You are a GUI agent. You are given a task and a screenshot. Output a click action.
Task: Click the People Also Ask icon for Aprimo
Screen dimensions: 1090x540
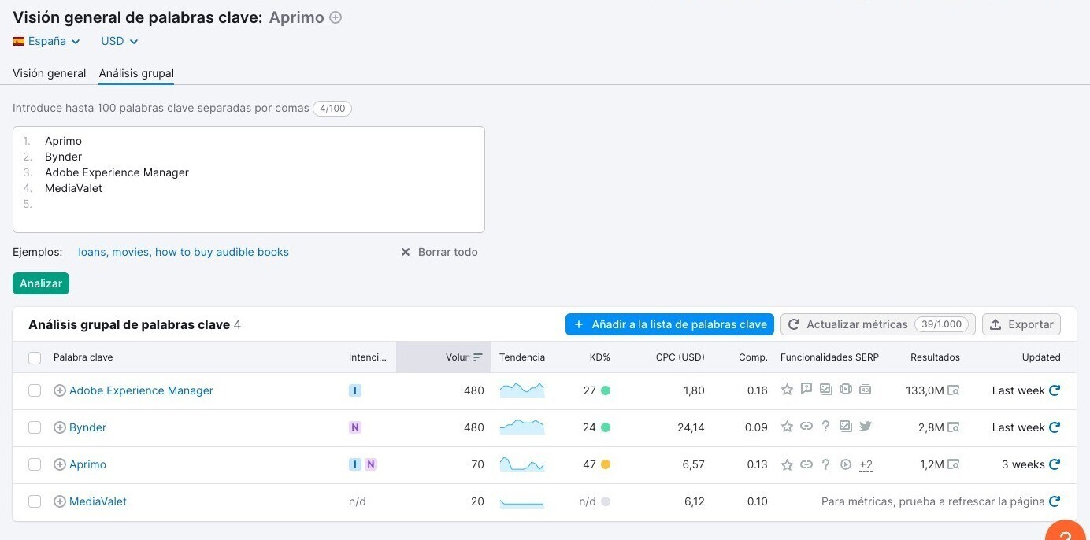tap(825, 464)
